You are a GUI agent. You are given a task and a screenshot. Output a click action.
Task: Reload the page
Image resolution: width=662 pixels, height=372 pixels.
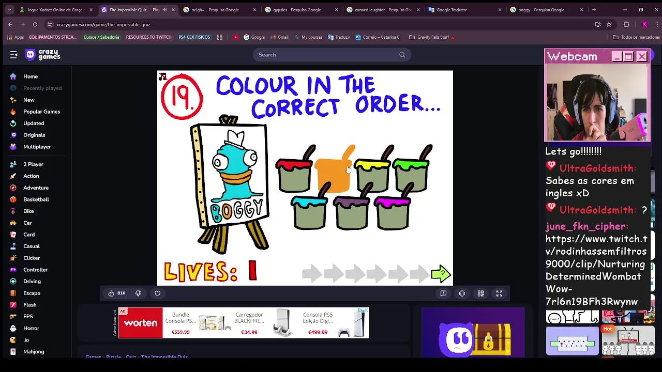coord(35,24)
